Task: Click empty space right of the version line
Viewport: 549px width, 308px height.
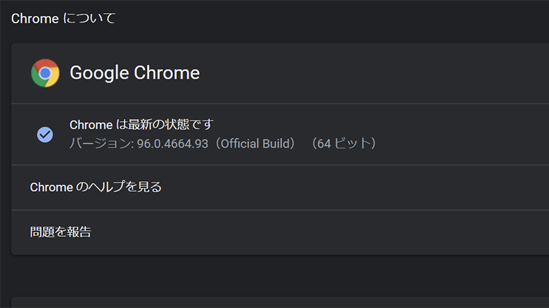Action: point(467,144)
